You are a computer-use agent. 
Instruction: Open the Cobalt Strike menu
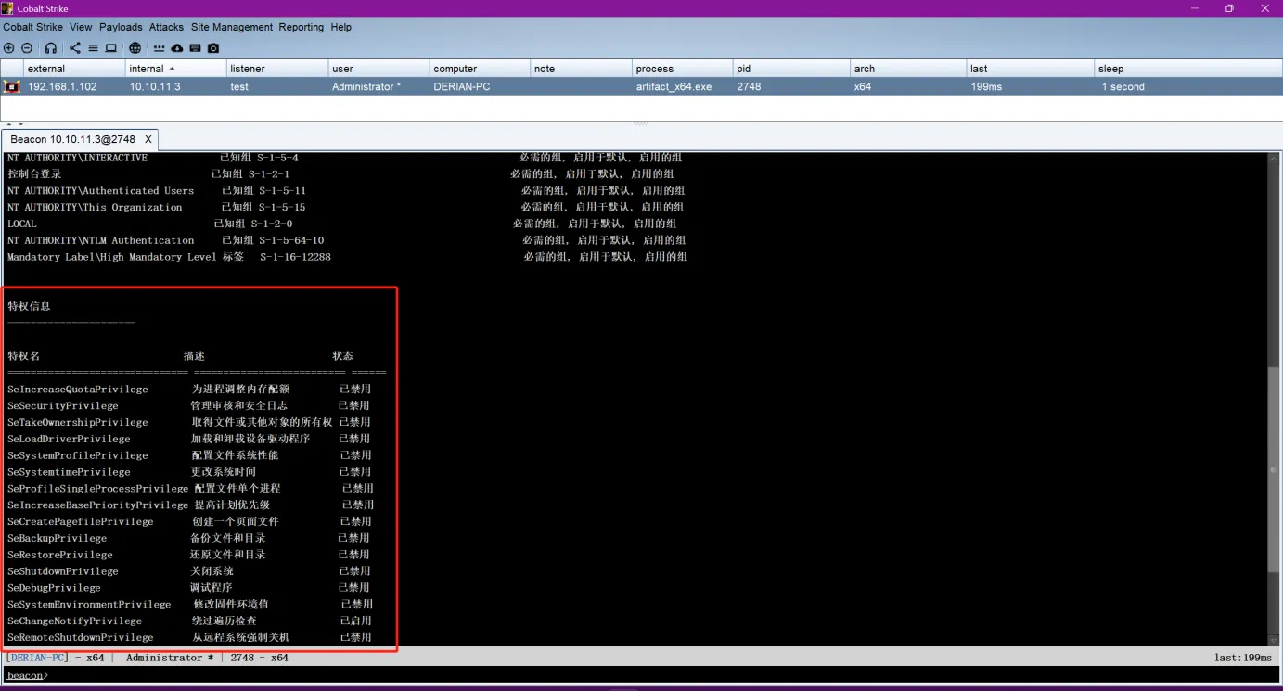32,27
